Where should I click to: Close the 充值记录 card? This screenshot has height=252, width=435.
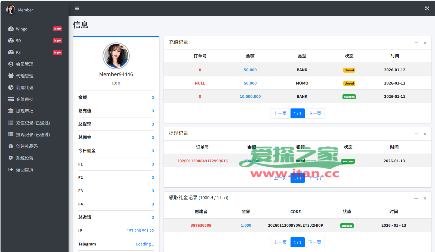click(425, 43)
